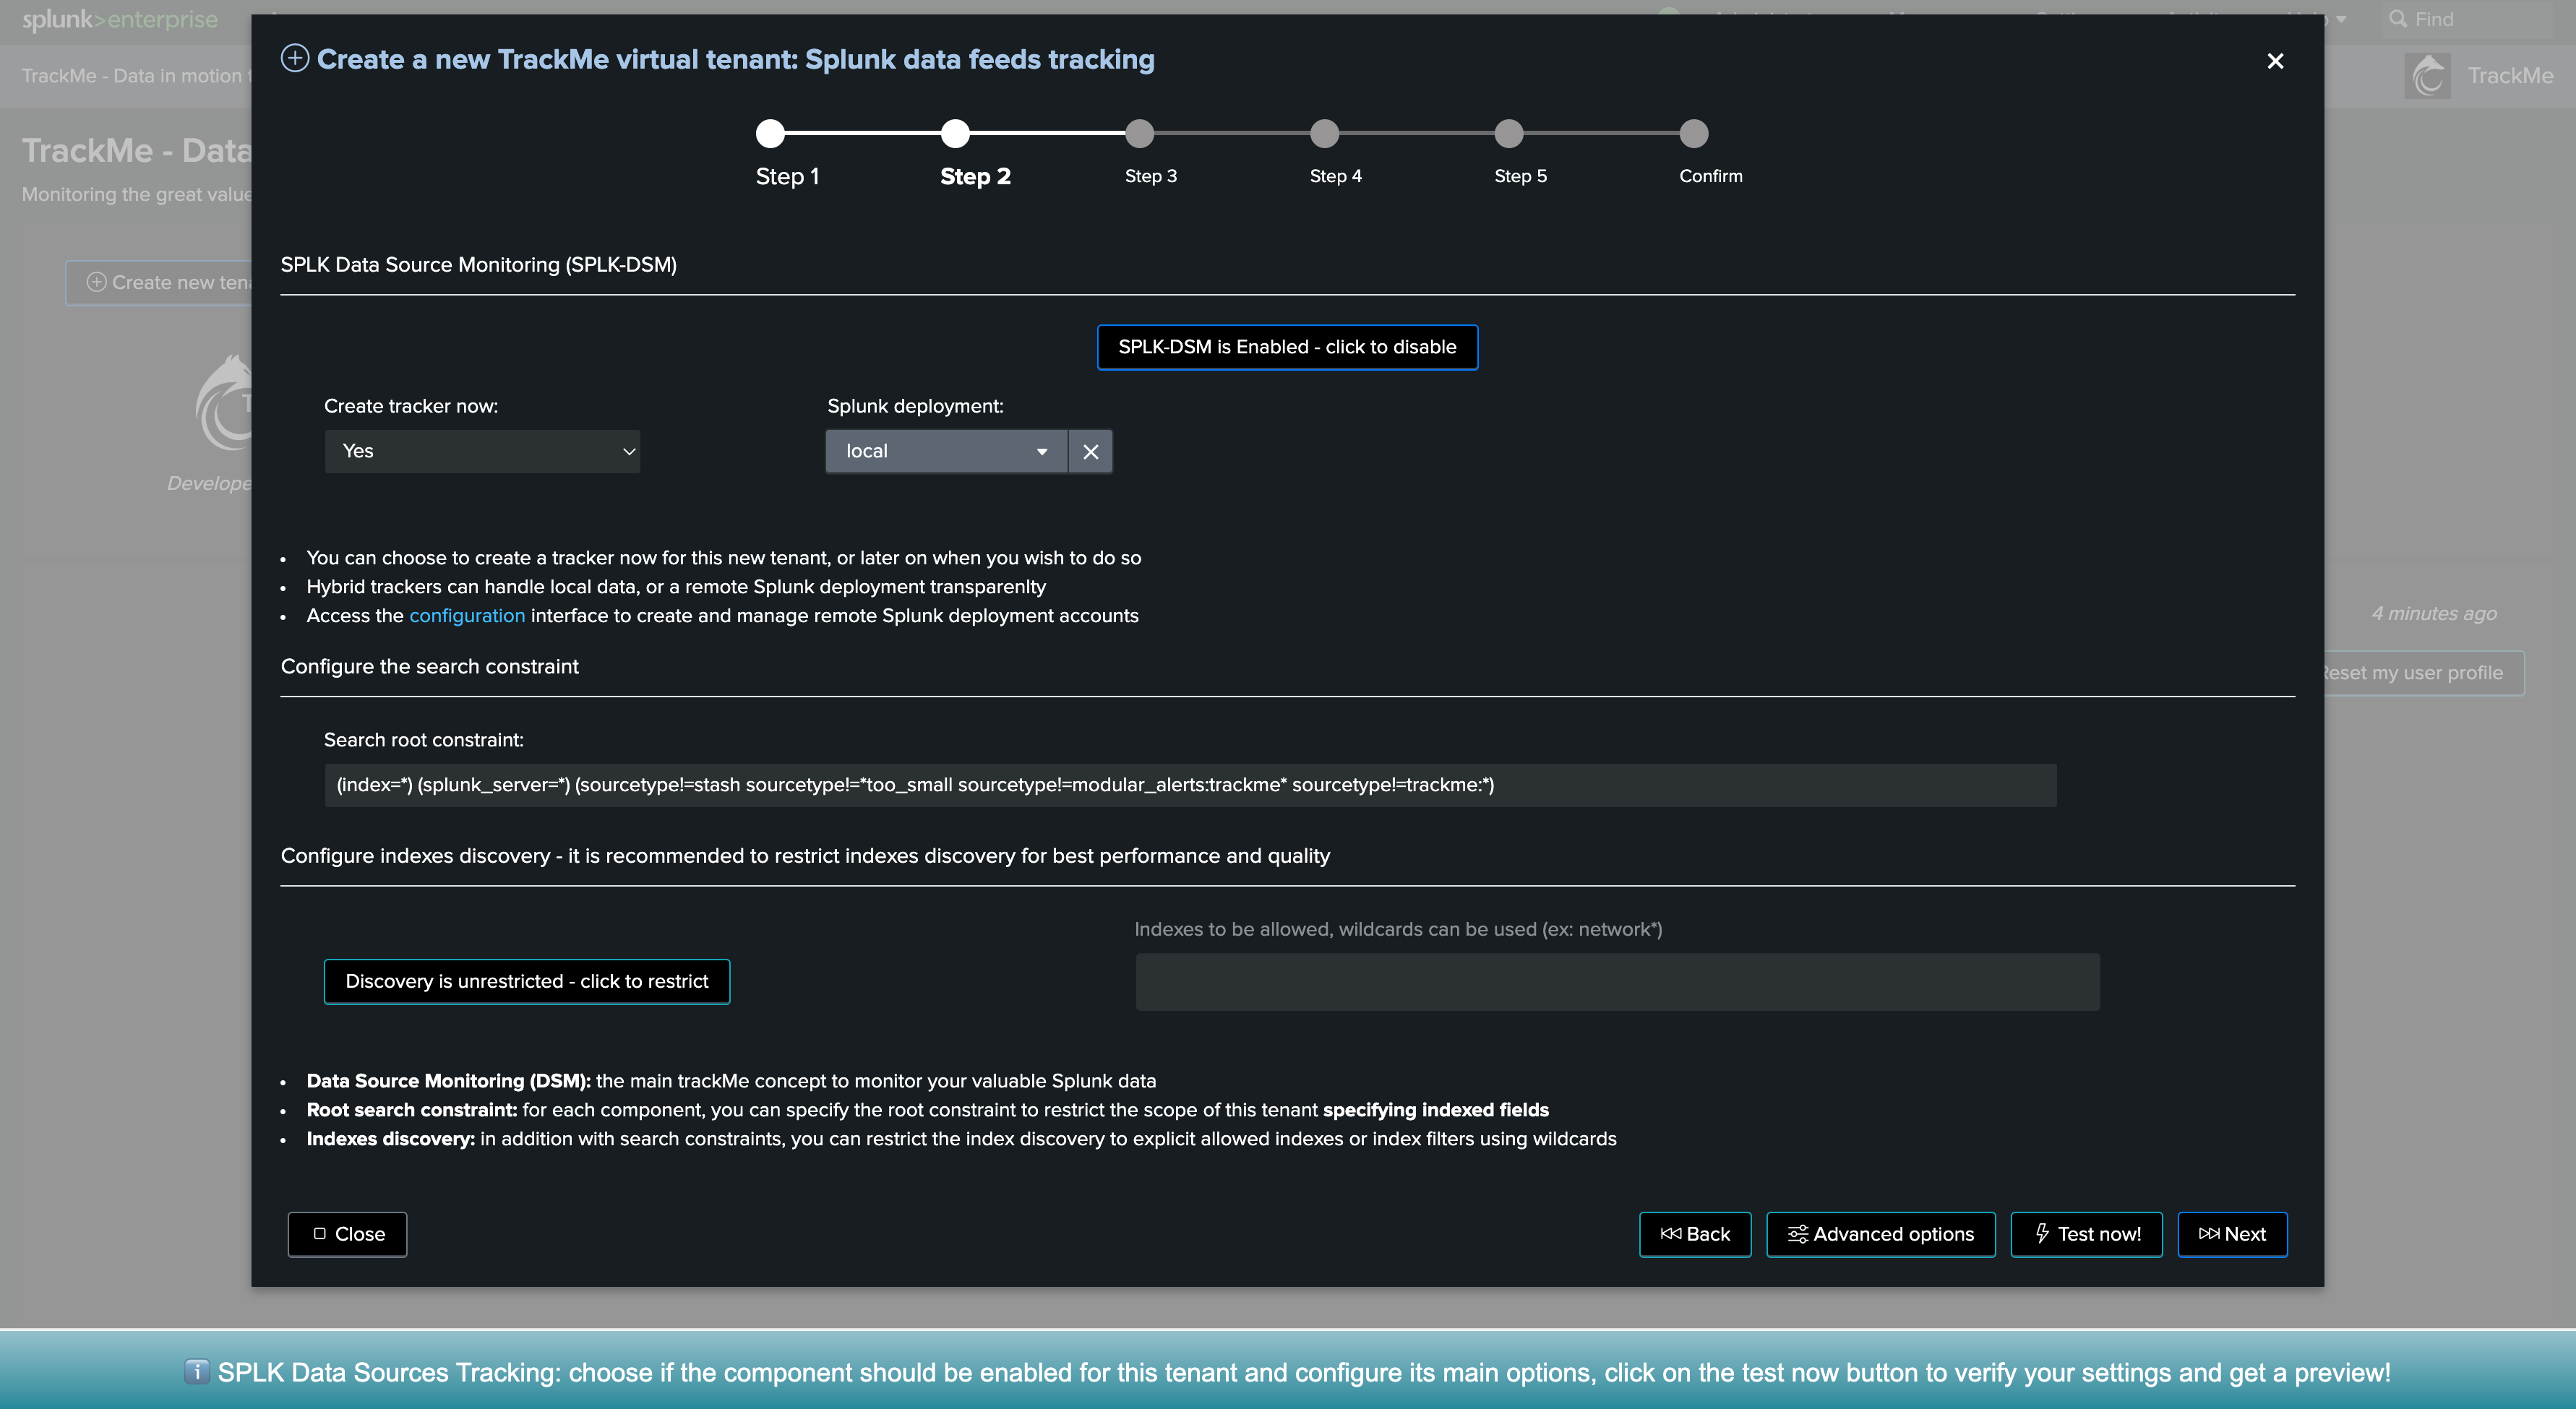Click Create new tenant in background page
The image size is (2576, 1409).
(160, 282)
